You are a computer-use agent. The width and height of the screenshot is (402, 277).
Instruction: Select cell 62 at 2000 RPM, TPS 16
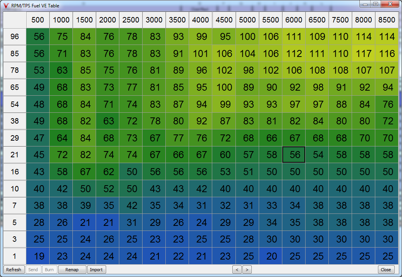(x=107, y=172)
